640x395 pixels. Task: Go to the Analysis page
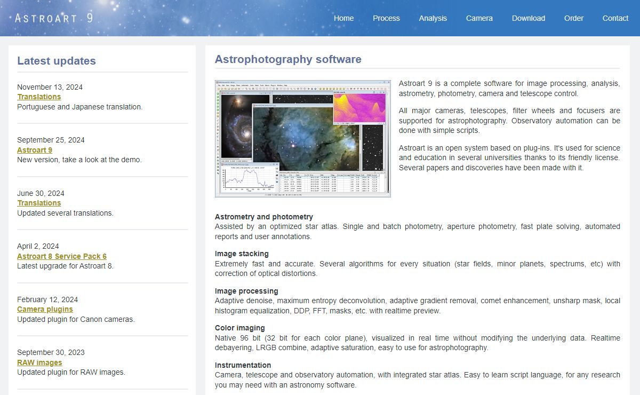[x=433, y=18]
